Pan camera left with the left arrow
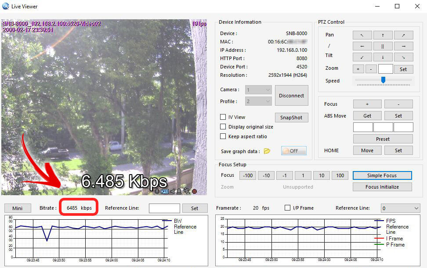 coord(362,46)
